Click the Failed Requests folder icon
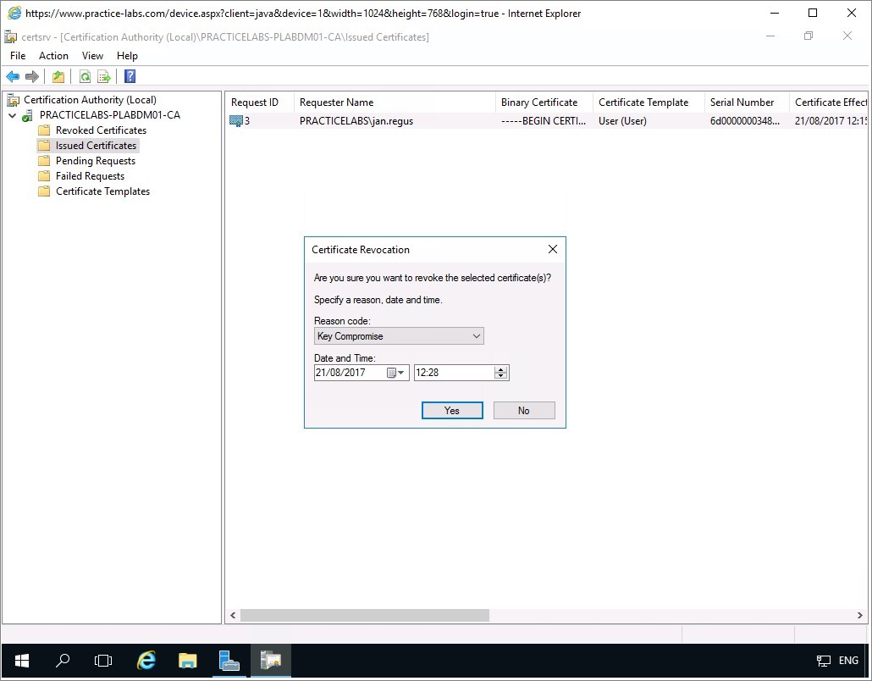This screenshot has height=681, width=872. 44,176
